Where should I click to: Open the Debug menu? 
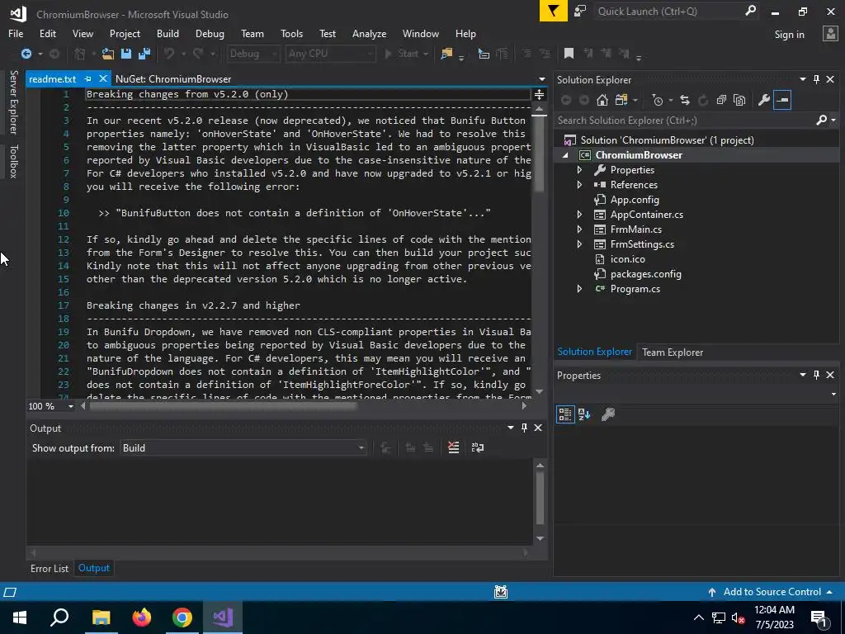[x=210, y=33]
